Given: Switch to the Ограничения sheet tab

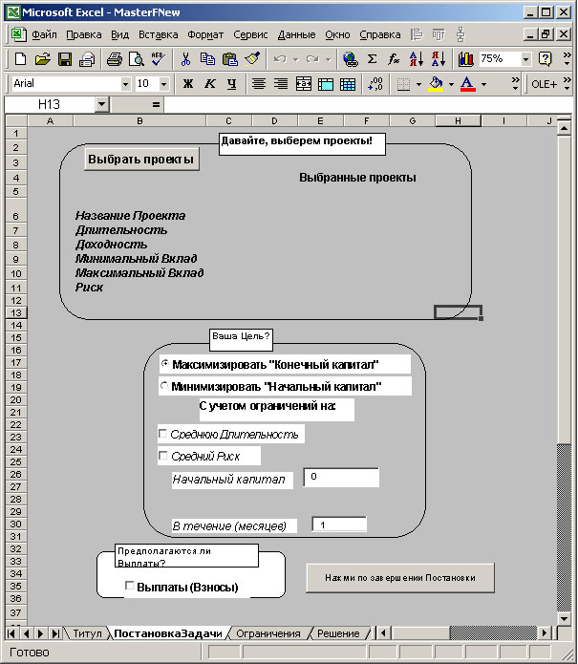Looking at the screenshot, I should [x=268, y=633].
